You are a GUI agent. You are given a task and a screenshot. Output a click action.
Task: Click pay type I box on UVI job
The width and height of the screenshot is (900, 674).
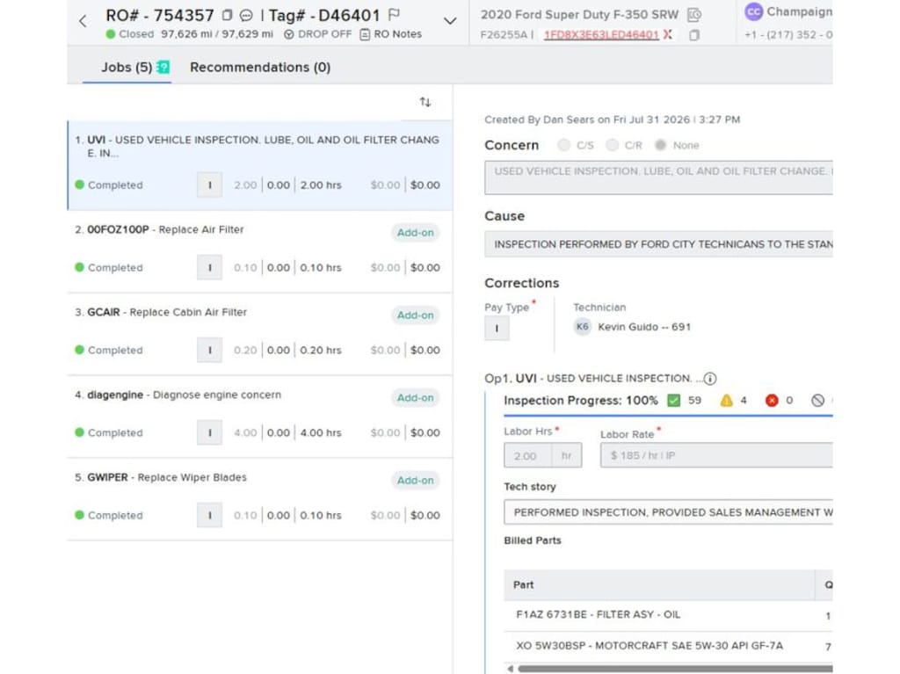(x=209, y=185)
